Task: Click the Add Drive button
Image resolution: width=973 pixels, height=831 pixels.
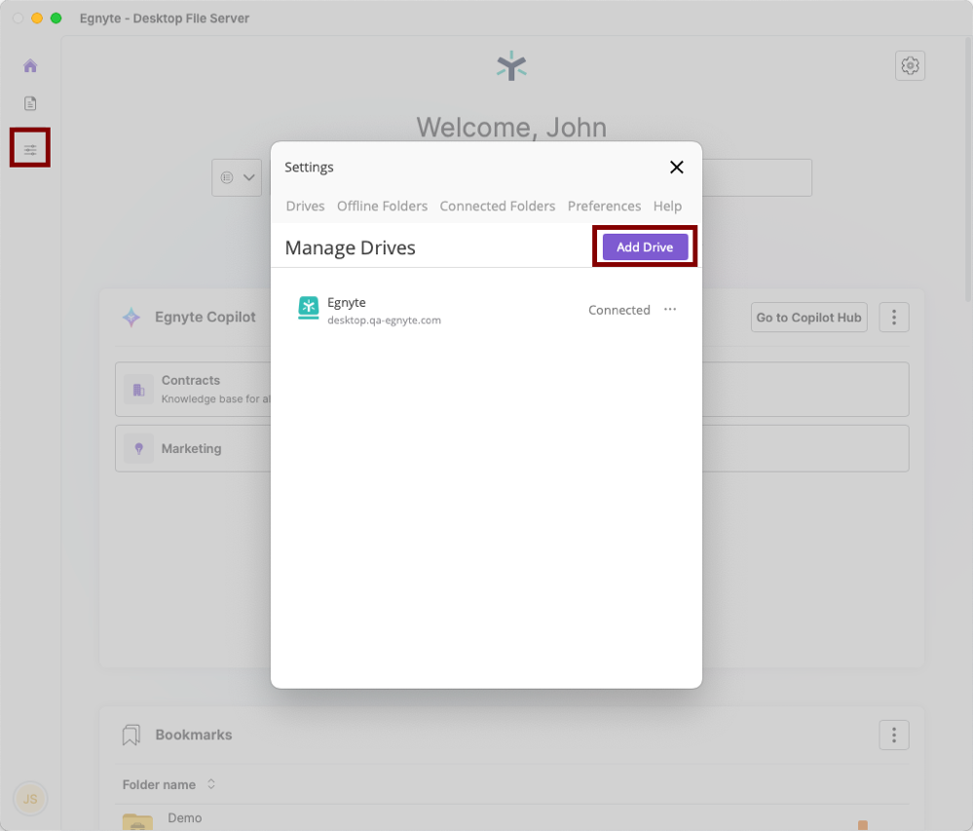Action: 645,247
